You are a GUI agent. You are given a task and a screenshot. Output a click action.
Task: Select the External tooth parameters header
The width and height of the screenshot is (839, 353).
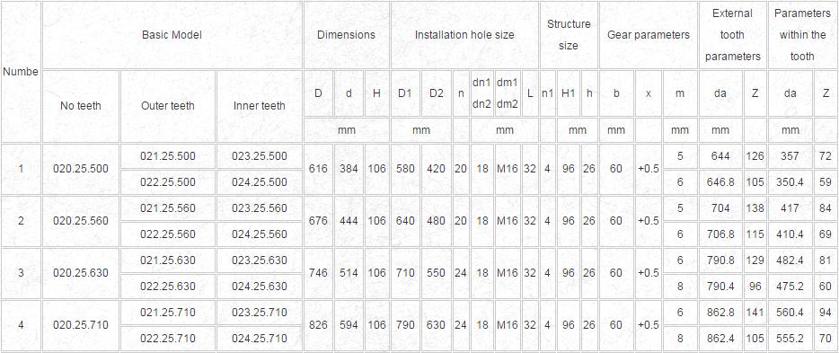[732, 35]
